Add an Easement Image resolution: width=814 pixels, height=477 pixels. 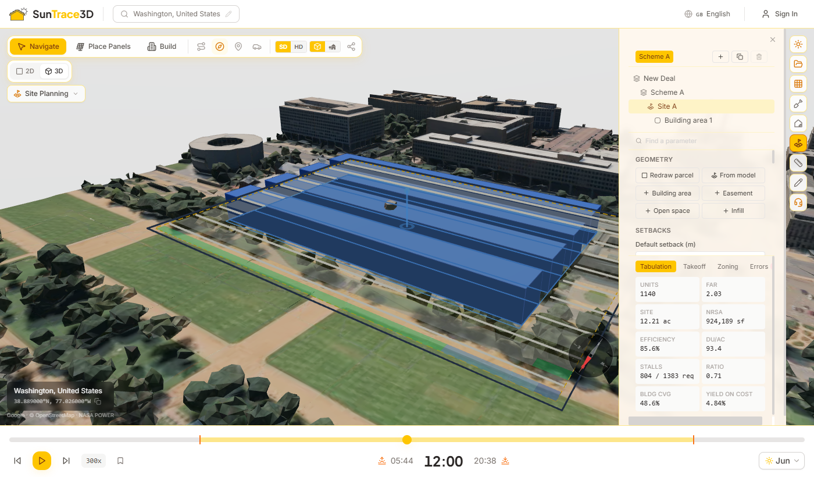click(733, 193)
